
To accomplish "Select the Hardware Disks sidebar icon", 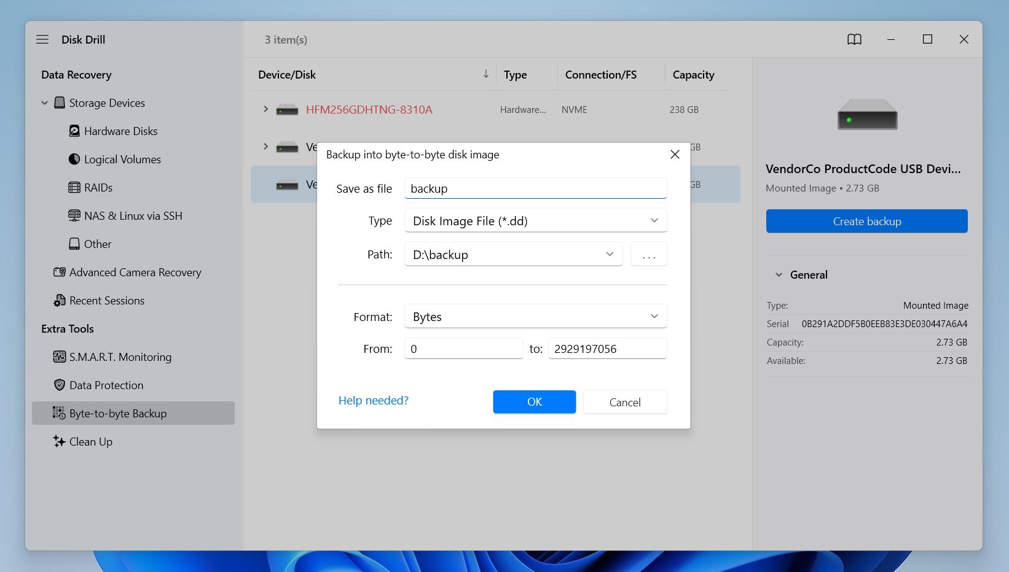I will click(x=74, y=131).
